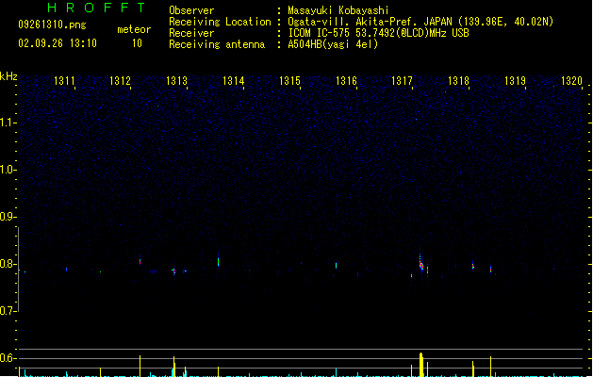This screenshot has height=377, width=593.
Task: Click the tallest yellow intensity spike after 1317
Action: pyautogui.click(x=420, y=365)
